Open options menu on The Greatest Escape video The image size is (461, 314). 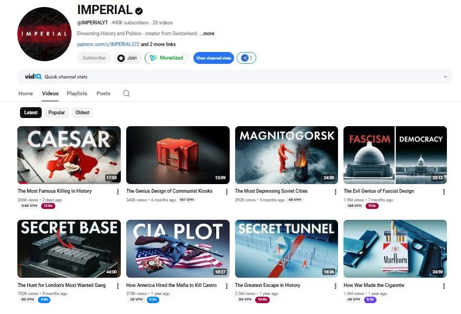pyautogui.click(x=335, y=286)
